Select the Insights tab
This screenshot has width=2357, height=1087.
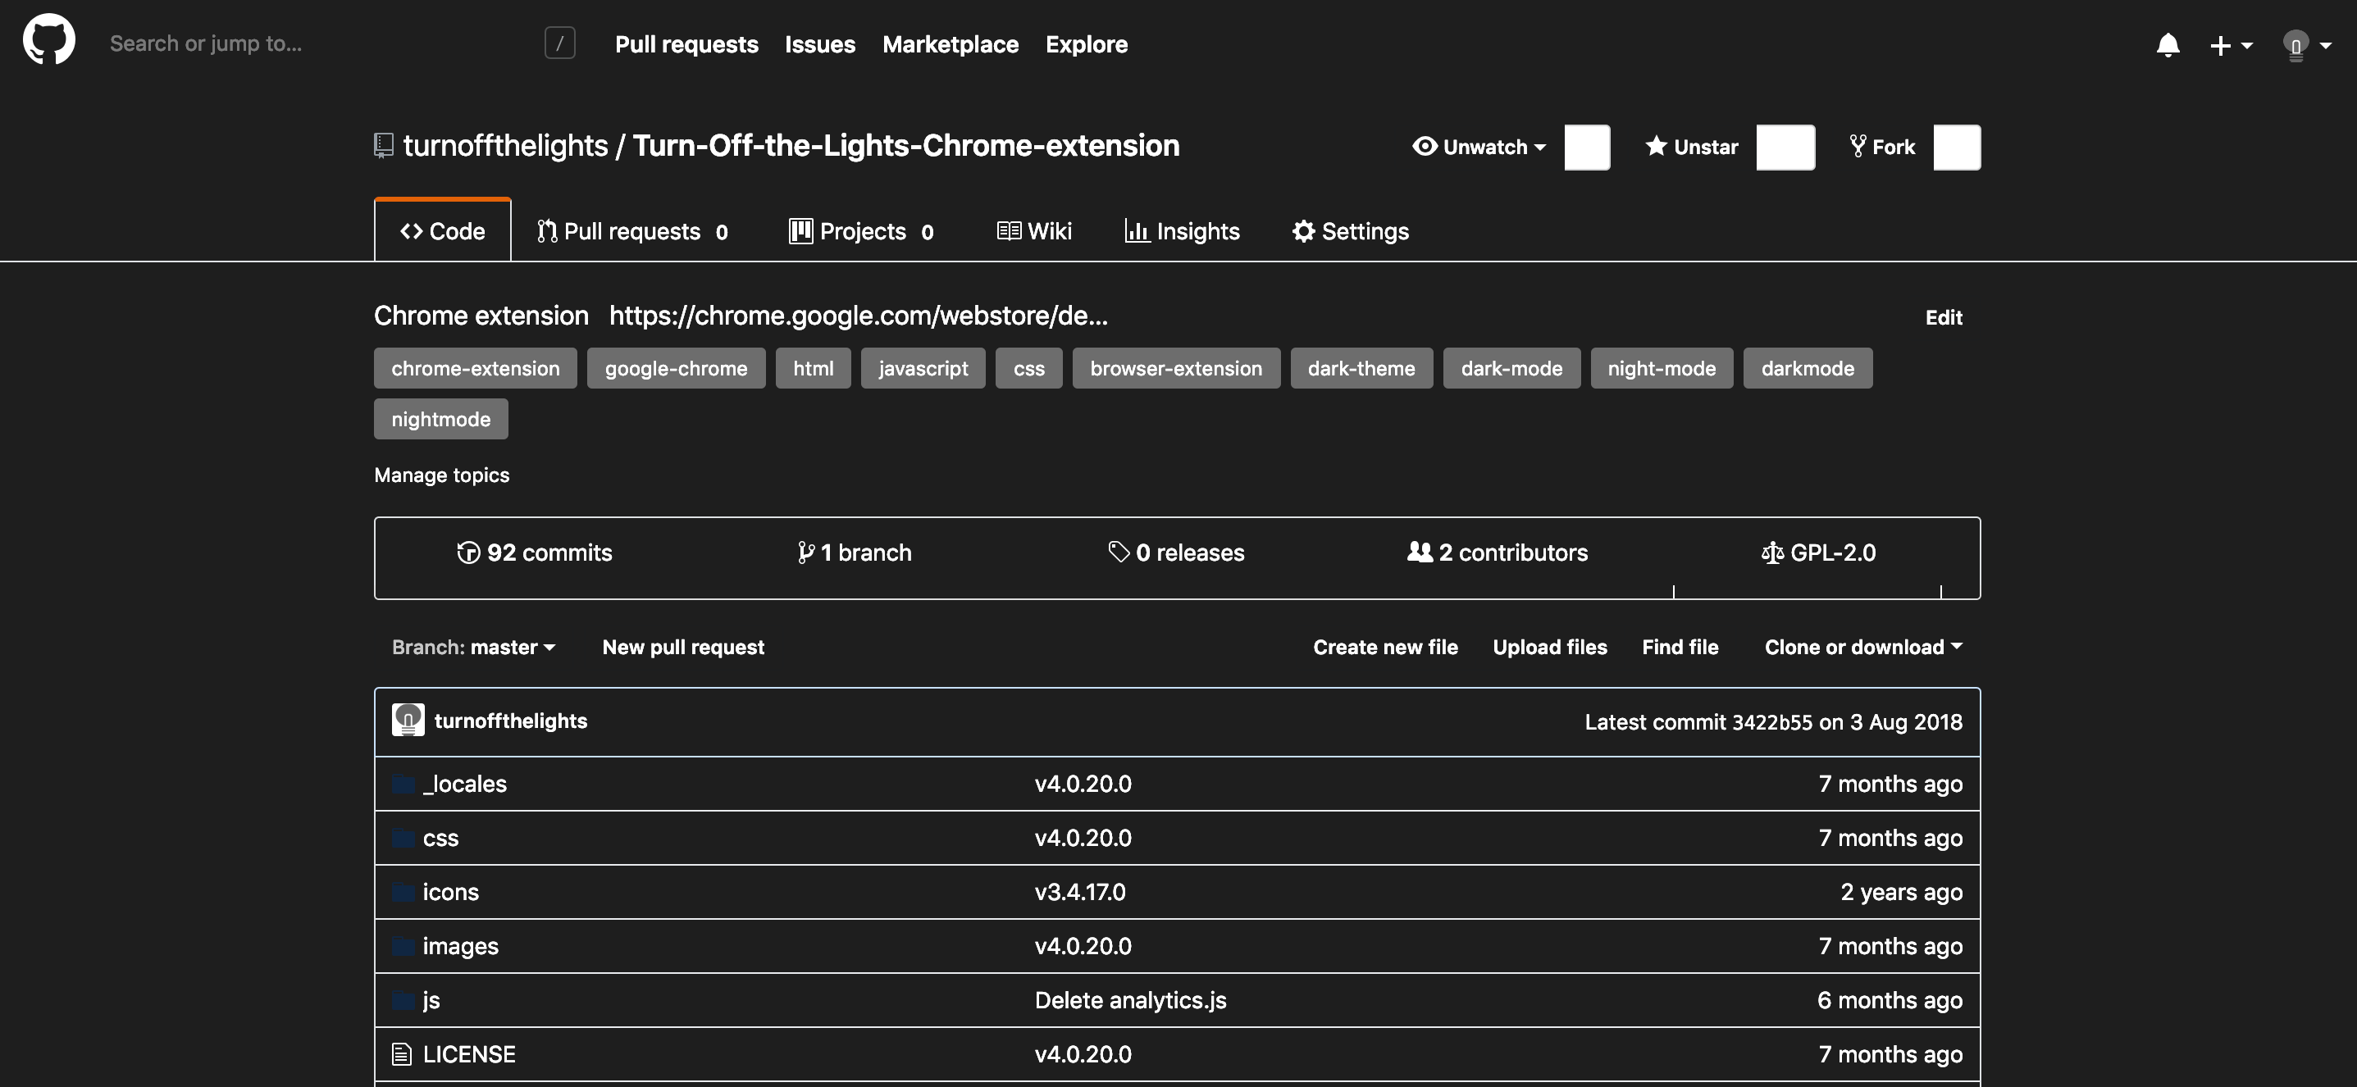point(1181,231)
